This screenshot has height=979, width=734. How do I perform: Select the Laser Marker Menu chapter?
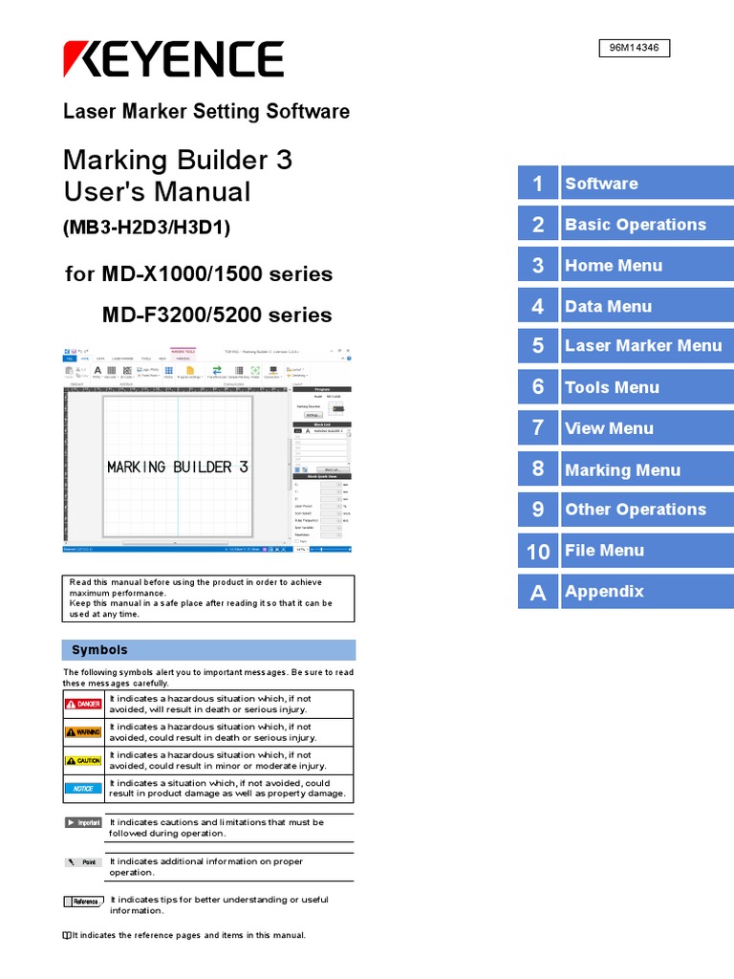point(625,346)
